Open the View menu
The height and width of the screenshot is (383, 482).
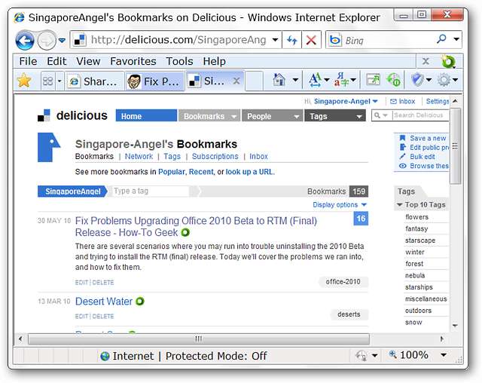click(x=88, y=61)
